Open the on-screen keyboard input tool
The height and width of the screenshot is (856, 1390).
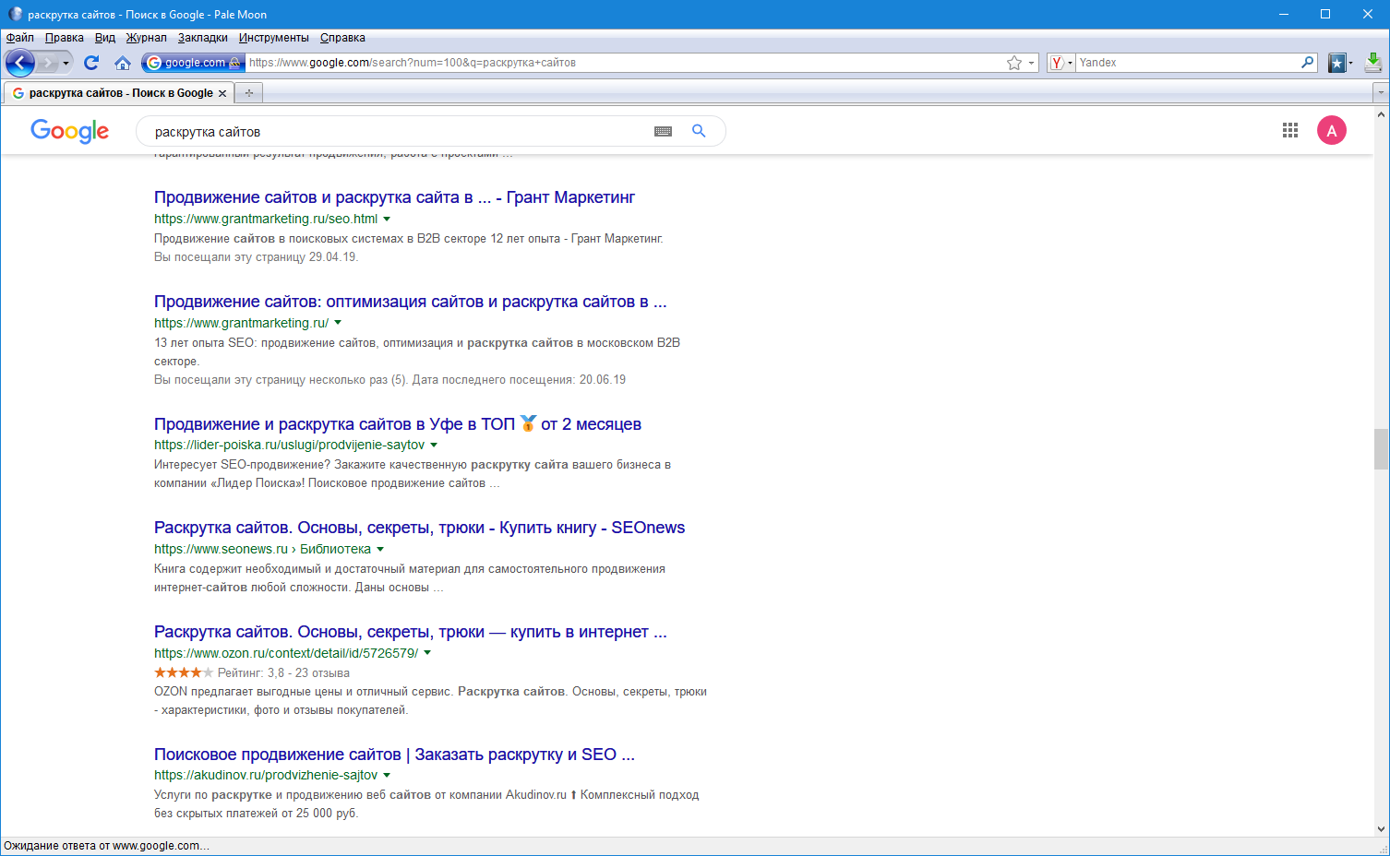coord(663,131)
